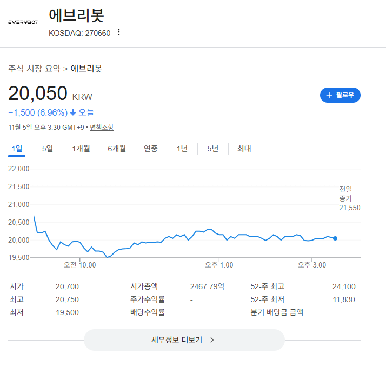Click the blue end-point dot on the chart
386x367 pixels.
click(x=335, y=238)
